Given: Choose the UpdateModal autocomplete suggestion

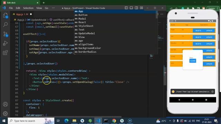Looking at the screenshot, I should pos(115,33).
